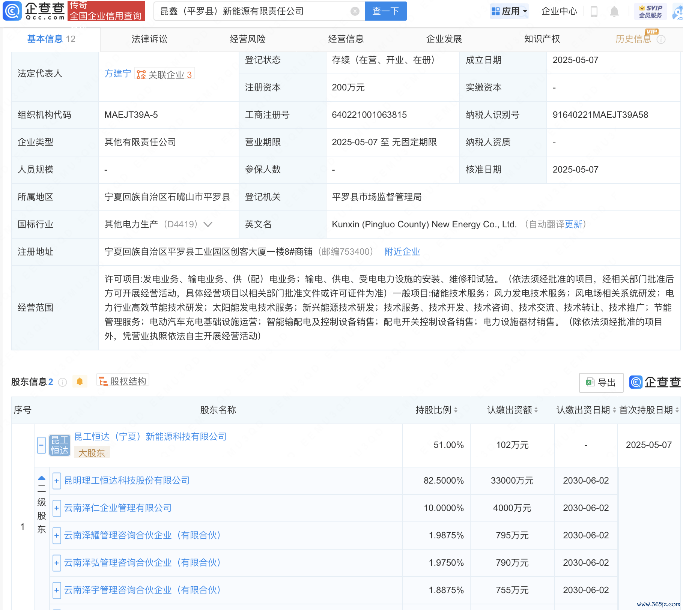Click the Qichacha logo icon
Image resolution: width=683 pixels, height=610 pixels.
pyautogui.click(x=12, y=11)
